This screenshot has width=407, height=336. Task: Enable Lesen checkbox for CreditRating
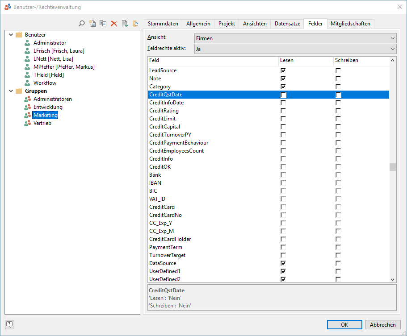(283, 111)
